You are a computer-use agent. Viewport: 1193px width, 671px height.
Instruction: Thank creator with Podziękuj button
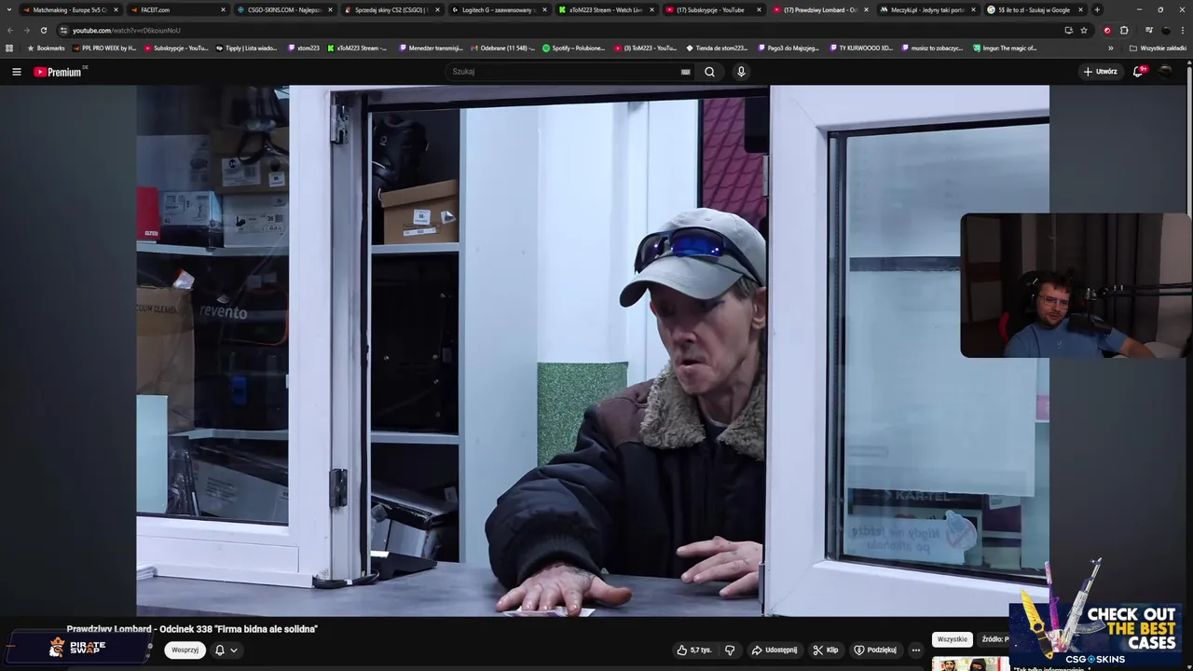[875, 650]
